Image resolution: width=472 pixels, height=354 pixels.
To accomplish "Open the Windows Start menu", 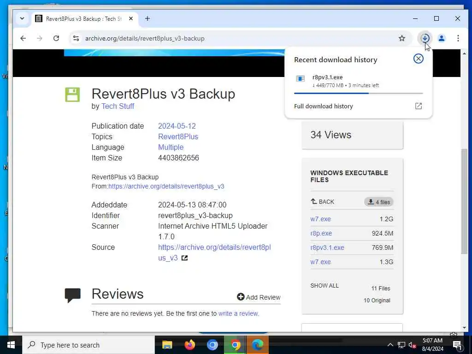I will 11,345.
